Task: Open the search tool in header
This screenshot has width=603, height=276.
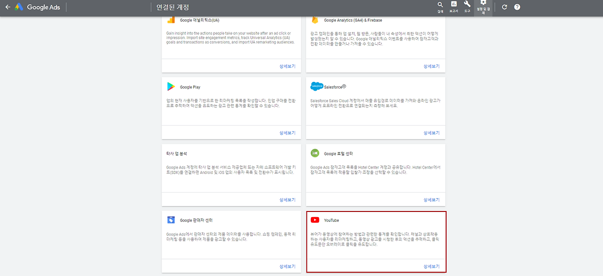Action: [440, 7]
